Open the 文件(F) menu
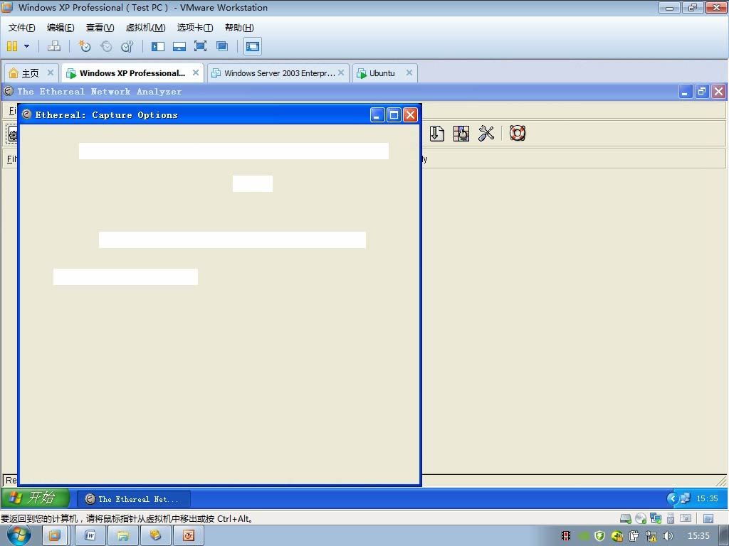 click(x=21, y=28)
